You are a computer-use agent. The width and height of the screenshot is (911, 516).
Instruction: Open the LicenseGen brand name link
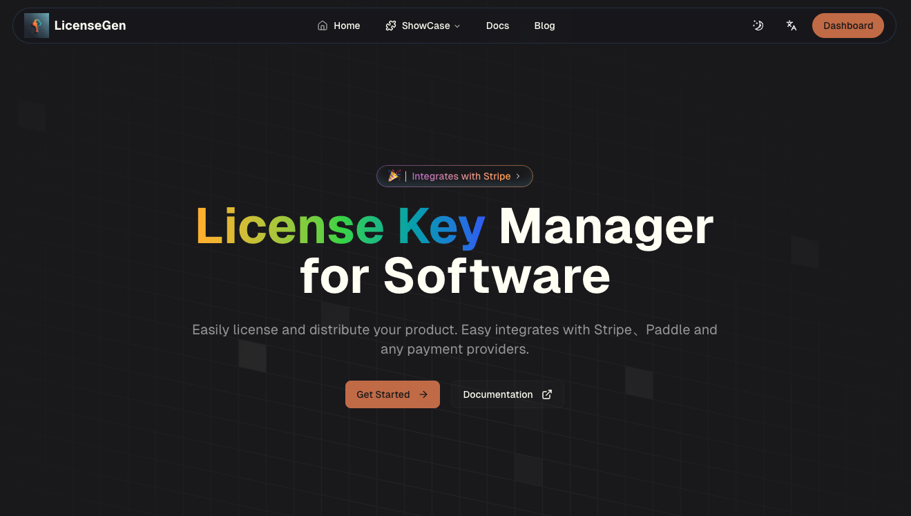(x=90, y=26)
